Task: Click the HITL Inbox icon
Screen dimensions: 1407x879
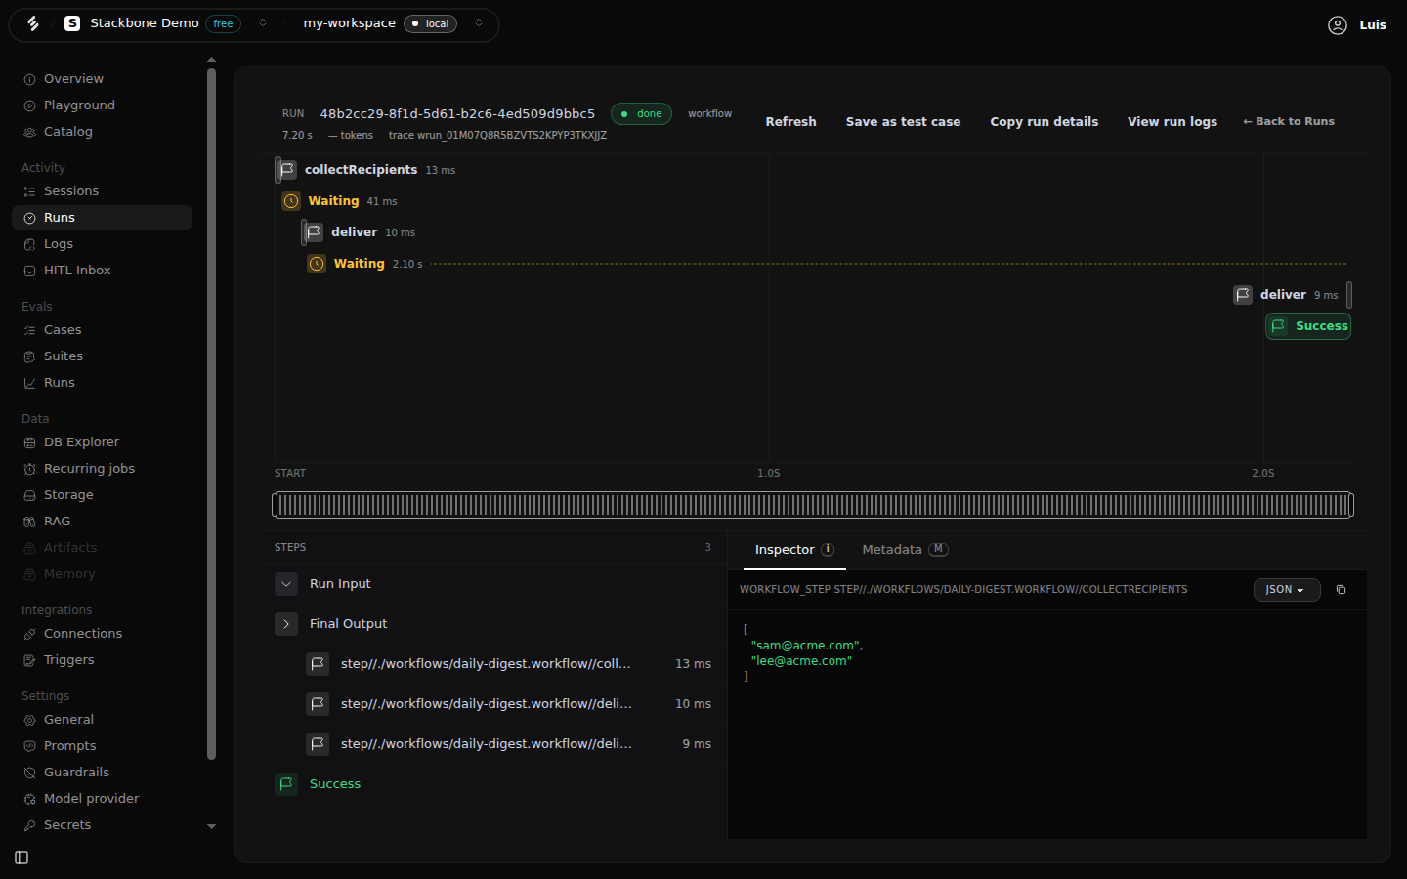Action: (x=29, y=271)
